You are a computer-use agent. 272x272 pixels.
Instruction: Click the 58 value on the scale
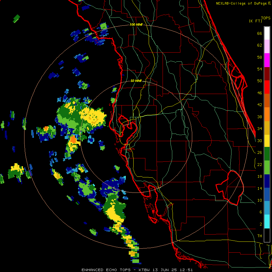[260, 57]
